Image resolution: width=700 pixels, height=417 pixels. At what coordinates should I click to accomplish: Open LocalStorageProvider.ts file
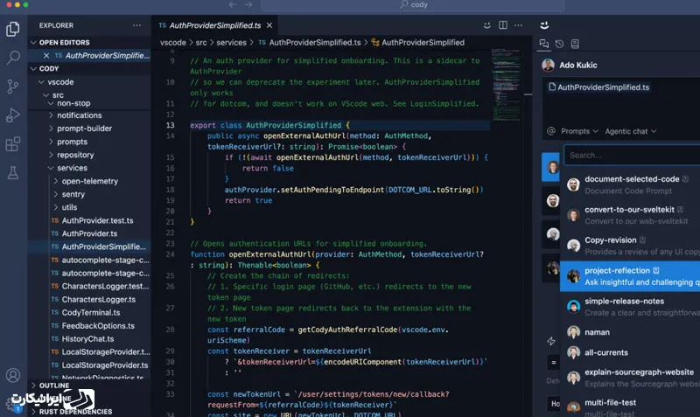click(89, 365)
